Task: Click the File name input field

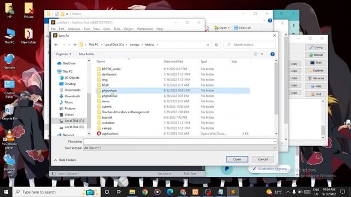Action: point(178,141)
